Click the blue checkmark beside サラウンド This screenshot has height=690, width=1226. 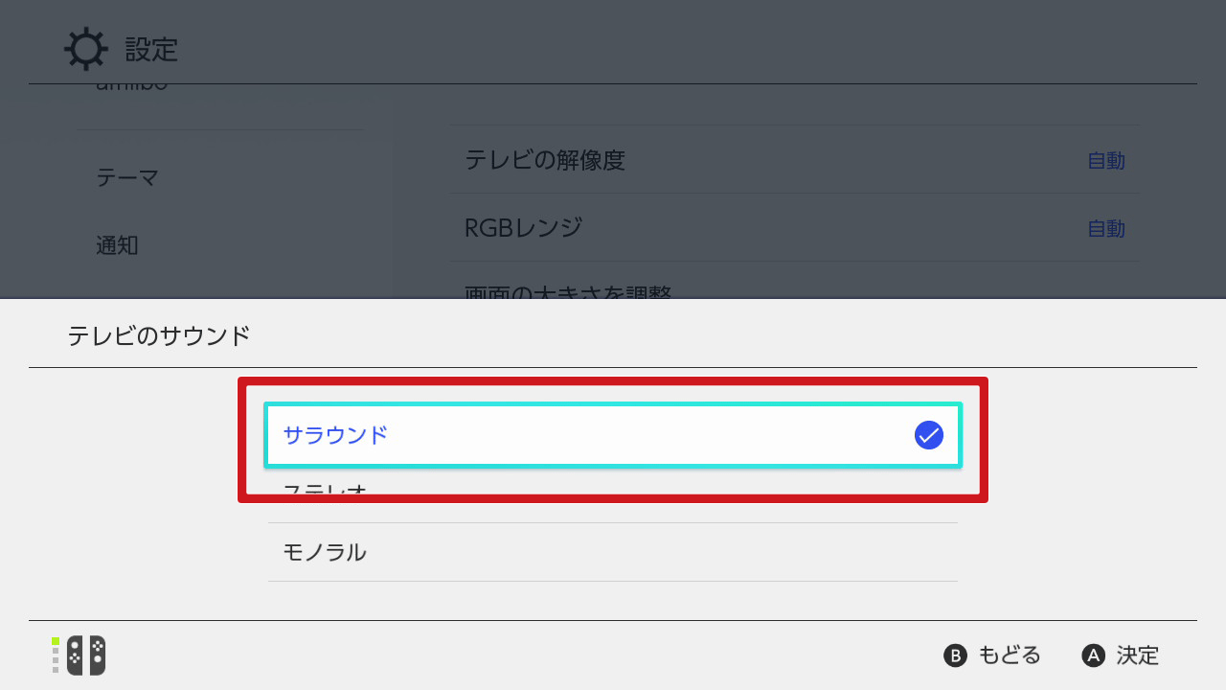(x=929, y=435)
